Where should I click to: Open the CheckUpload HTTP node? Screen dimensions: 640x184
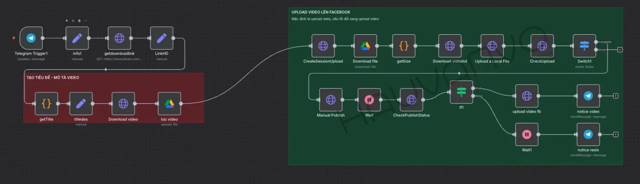pos(542,46)
